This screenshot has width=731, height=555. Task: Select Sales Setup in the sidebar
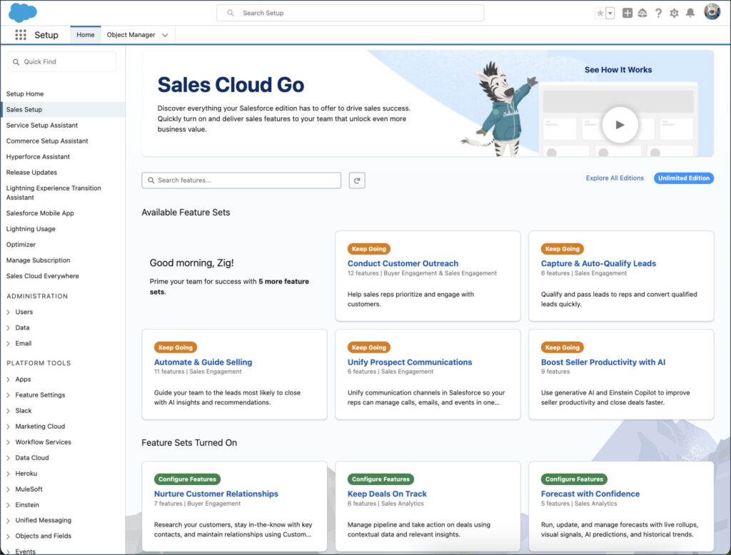(63, 110)
